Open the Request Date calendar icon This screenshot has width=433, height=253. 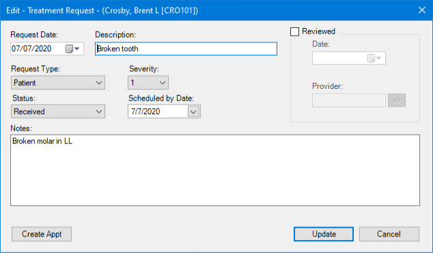(x=69, y=49)
